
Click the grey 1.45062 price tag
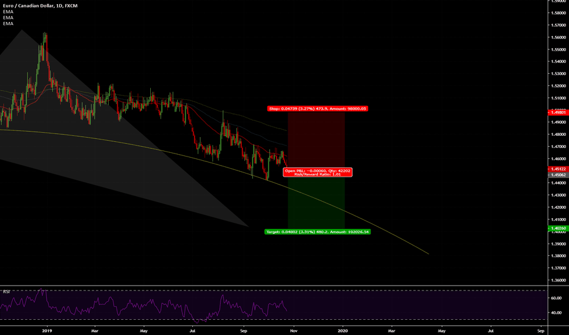point(558,175)
